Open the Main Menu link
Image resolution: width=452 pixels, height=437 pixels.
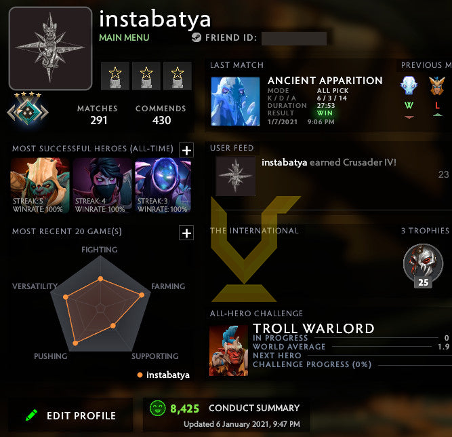pos(124,37)
